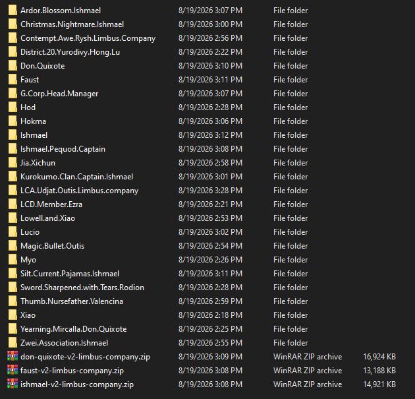Select Contempt.Awe.Rysh.Limbus.Company folder name
Image resolution: width=415 pixels, height=399 pixels.
[88, 38]
